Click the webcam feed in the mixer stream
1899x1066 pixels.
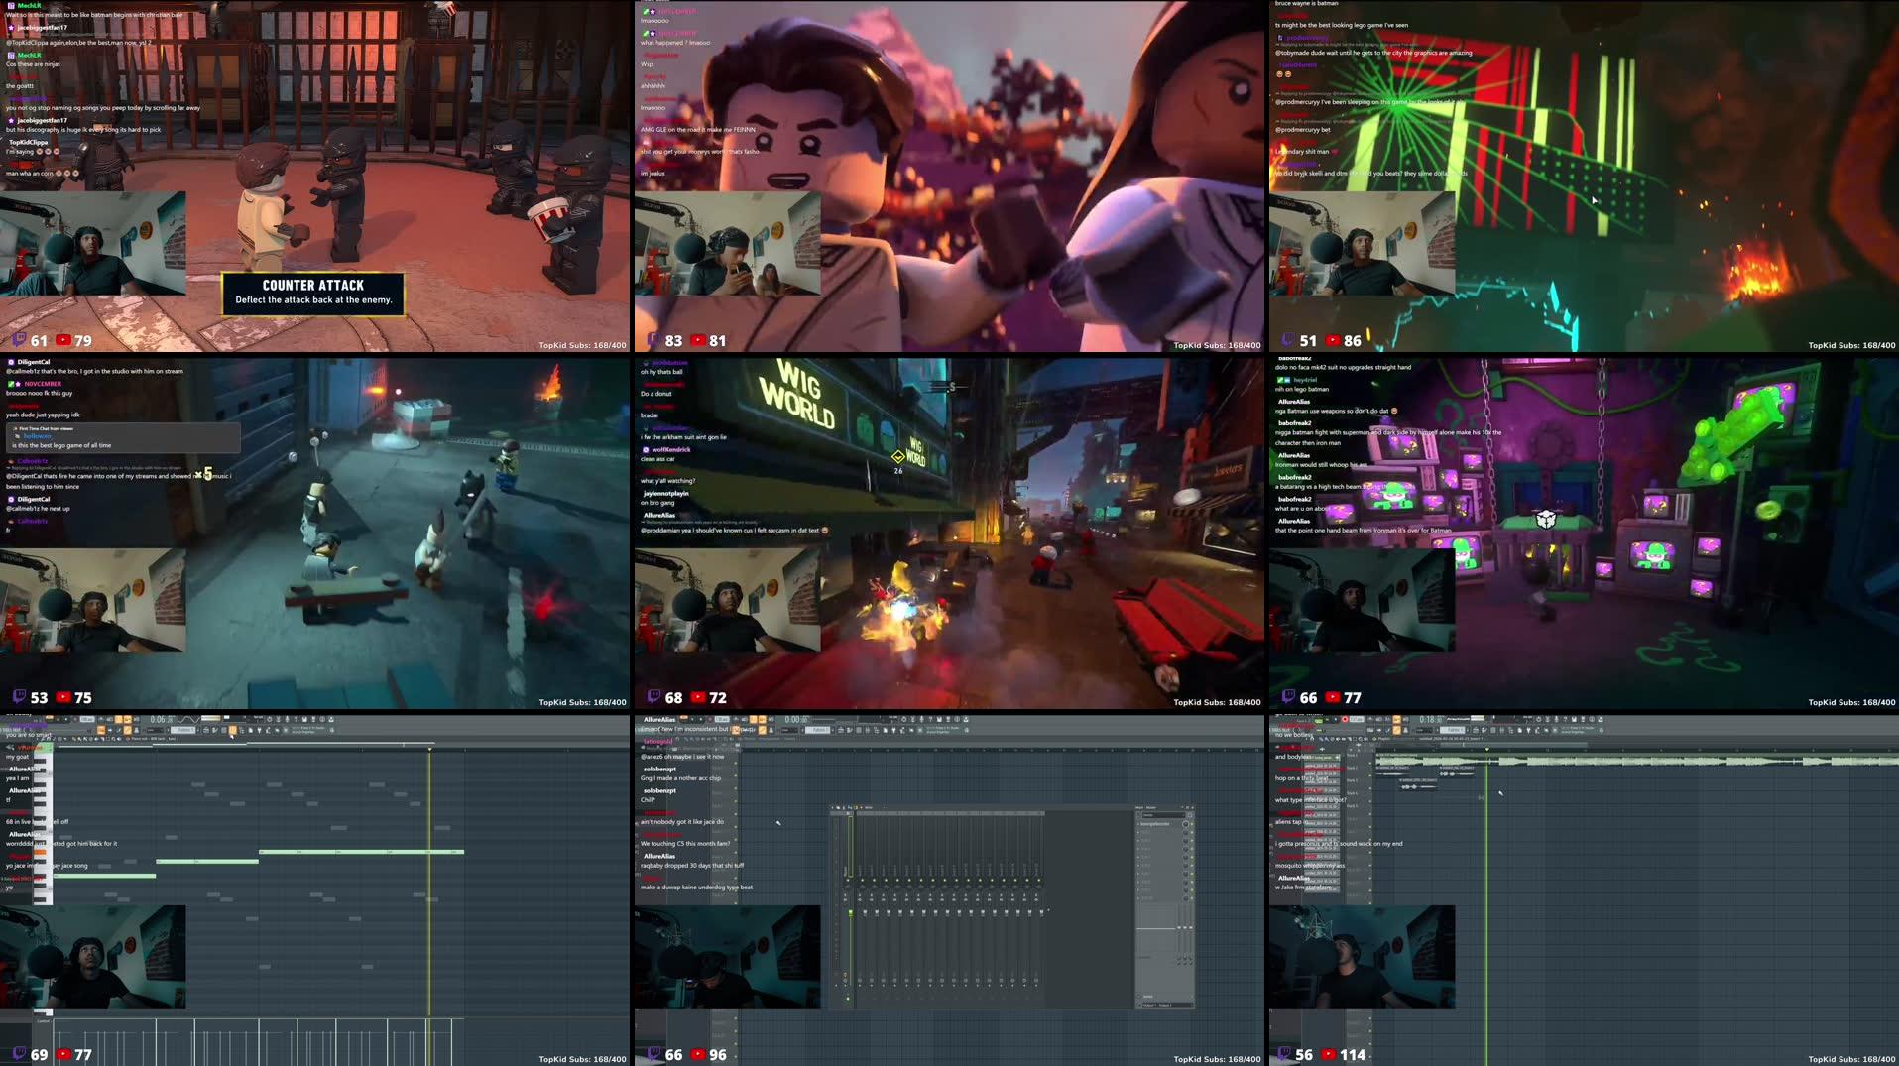click(x=727, y=957)
